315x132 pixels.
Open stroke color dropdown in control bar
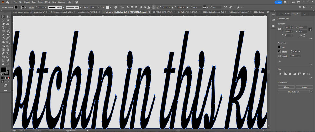(26, 7)
